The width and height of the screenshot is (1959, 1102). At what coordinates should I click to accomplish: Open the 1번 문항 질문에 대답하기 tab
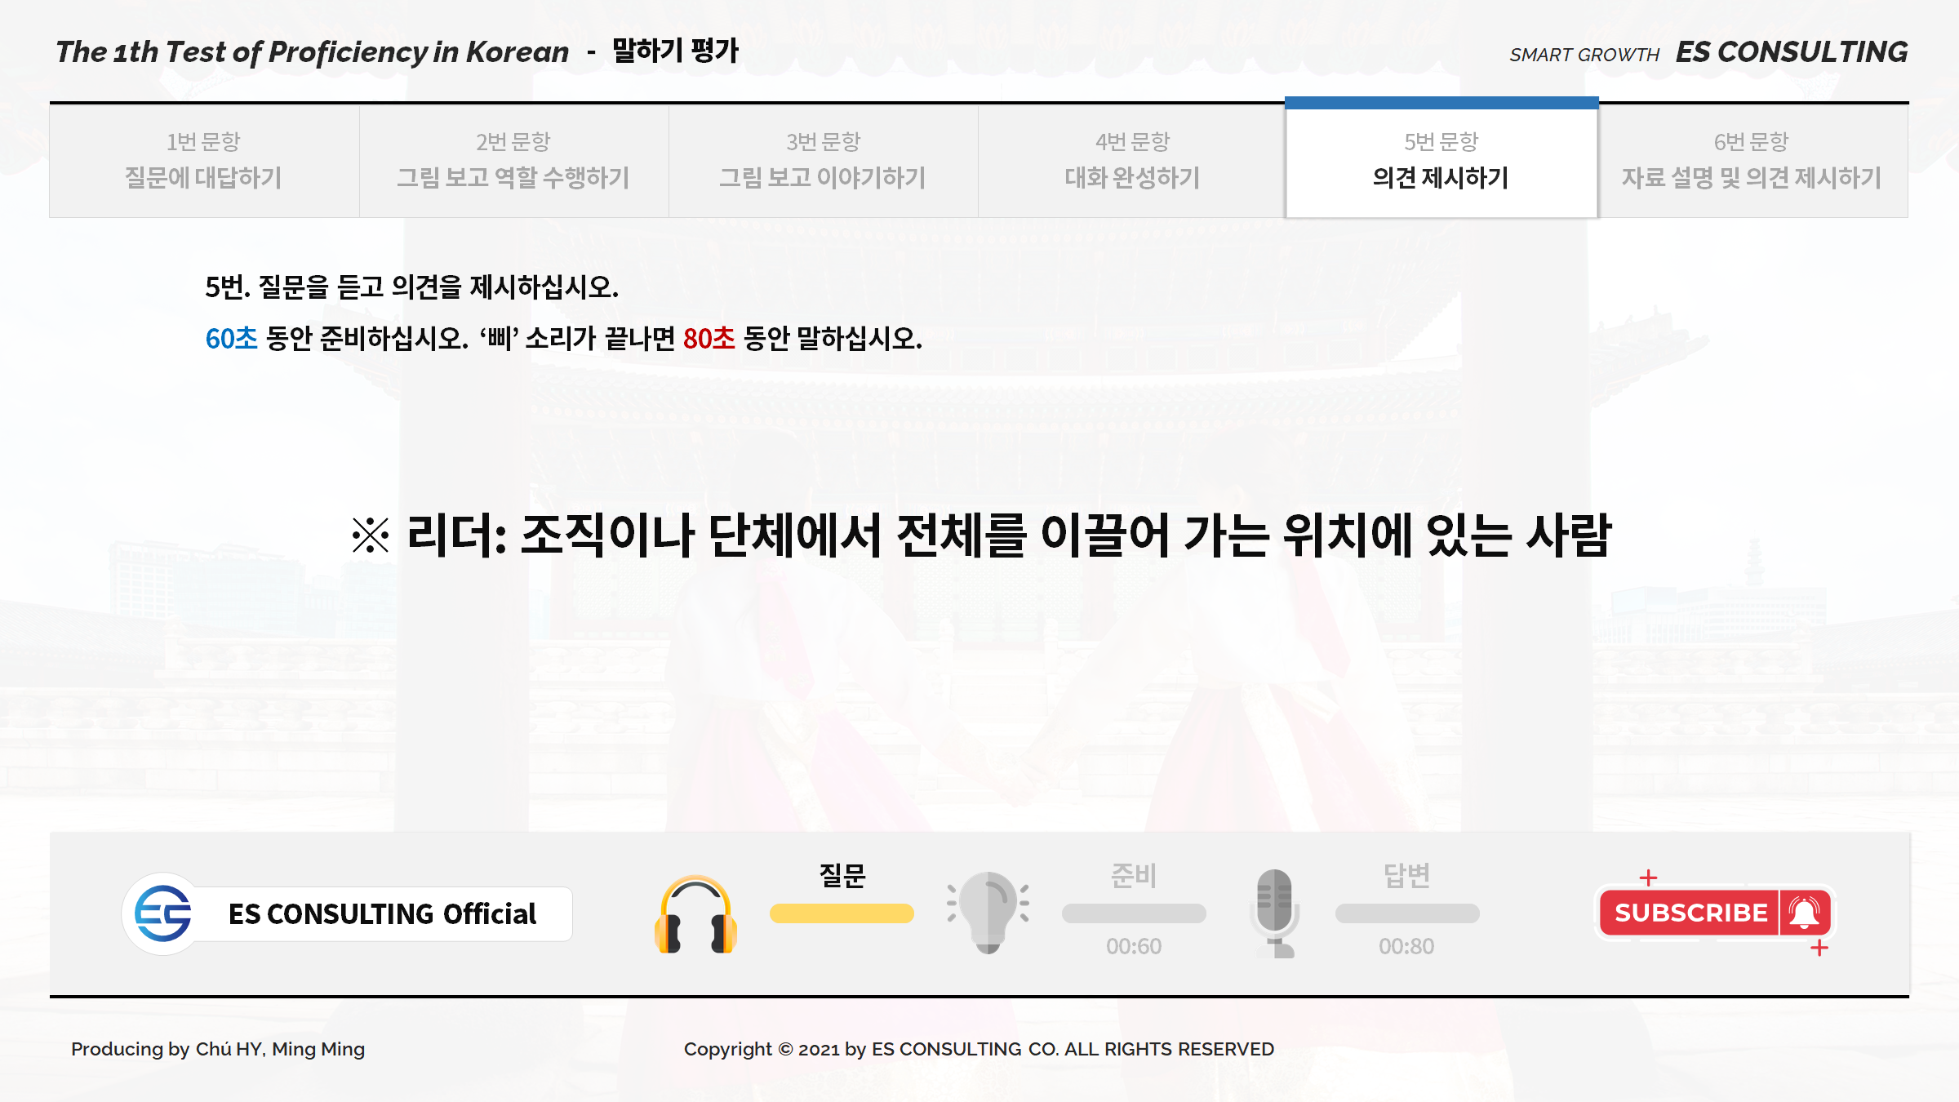tap(204, 160)
